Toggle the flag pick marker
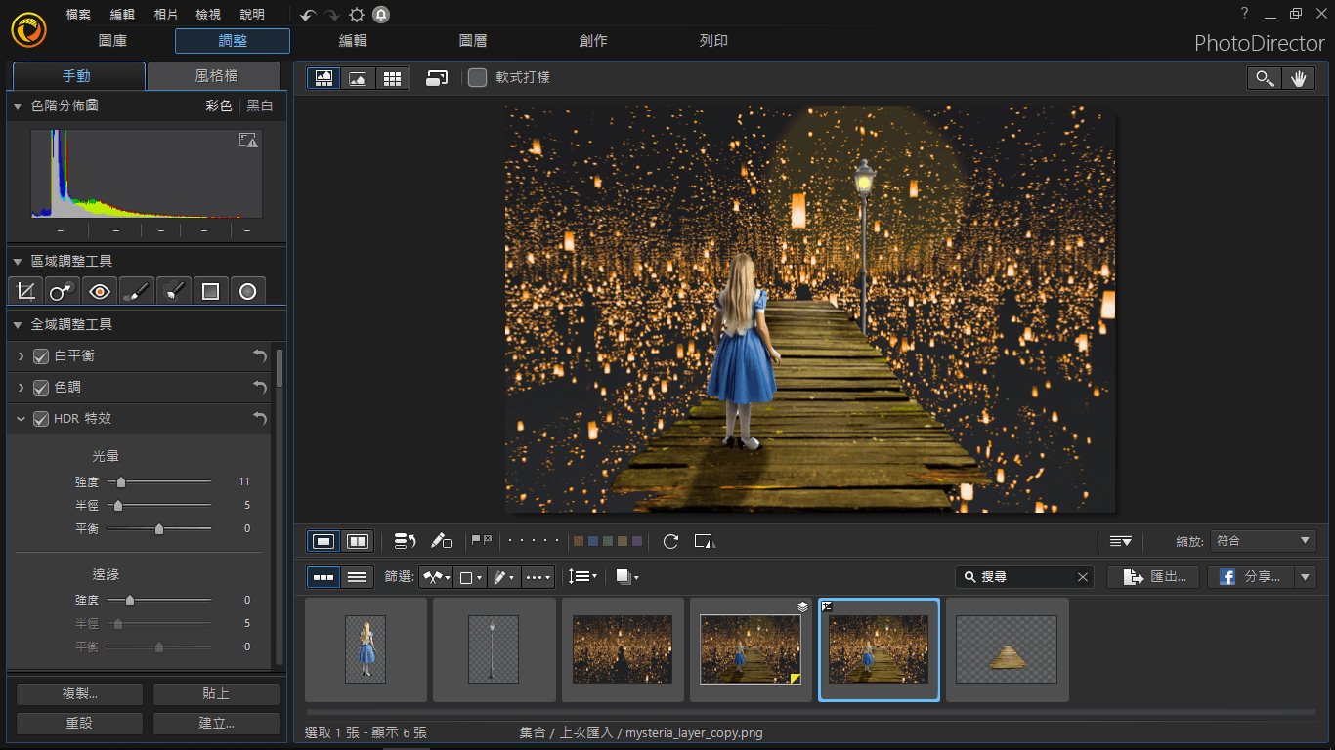This screenshot has width=1335, height=750. click(x=475, y=540)
